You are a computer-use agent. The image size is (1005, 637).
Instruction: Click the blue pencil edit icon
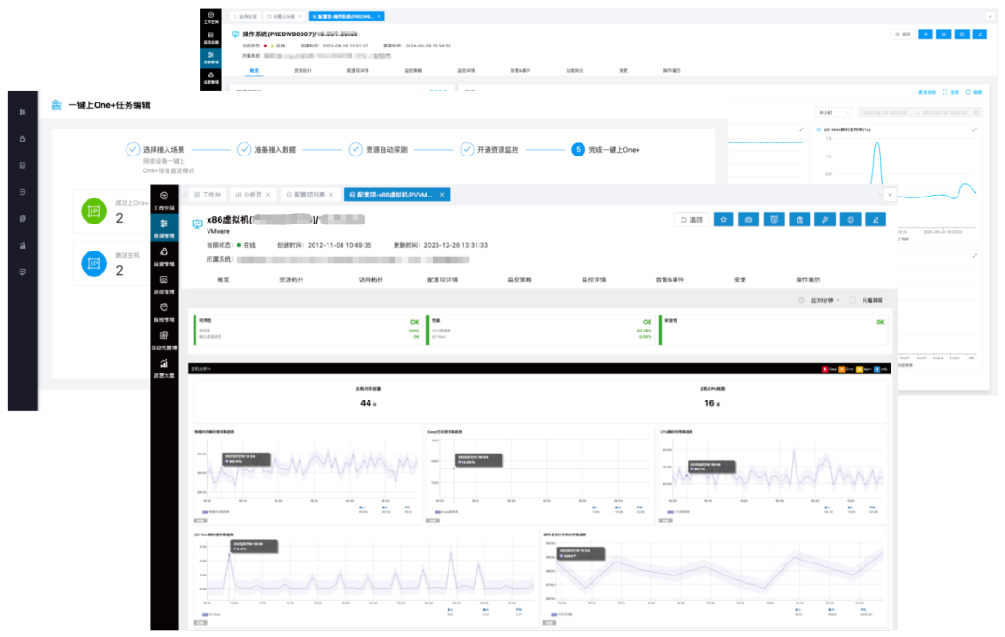(876, 220)
